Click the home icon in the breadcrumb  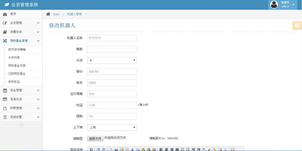[x=48, y=14]
